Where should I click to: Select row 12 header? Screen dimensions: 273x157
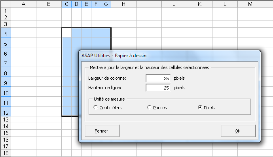pos(6,111)
